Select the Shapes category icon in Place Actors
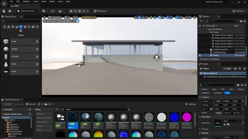The image size is (248, 139). tap(21, 27)
